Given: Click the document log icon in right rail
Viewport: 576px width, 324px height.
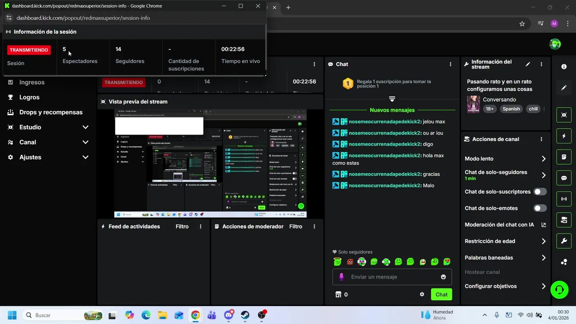Looking at the screenshot, I should pos(564,157).
